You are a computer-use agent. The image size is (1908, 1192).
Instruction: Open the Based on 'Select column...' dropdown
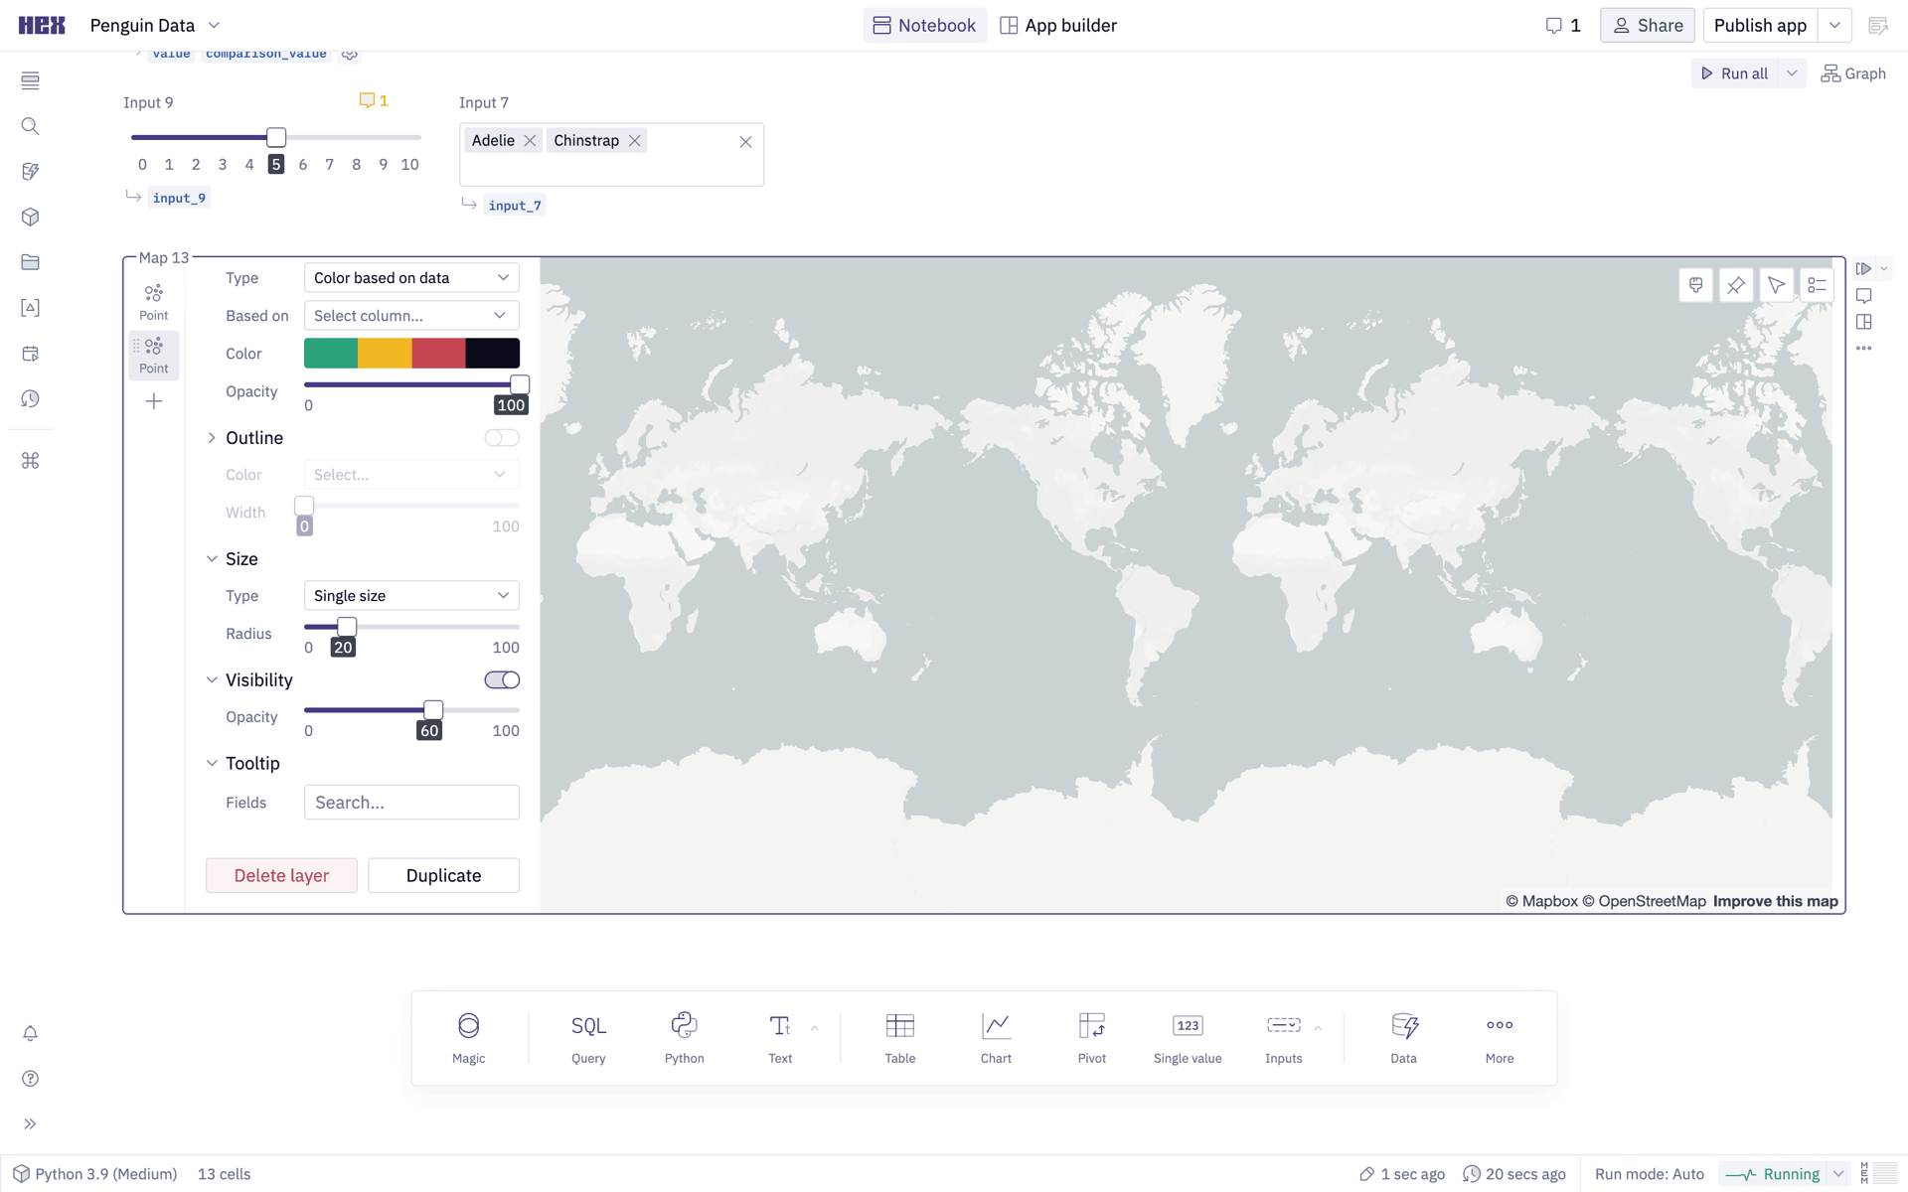[411, 316]
